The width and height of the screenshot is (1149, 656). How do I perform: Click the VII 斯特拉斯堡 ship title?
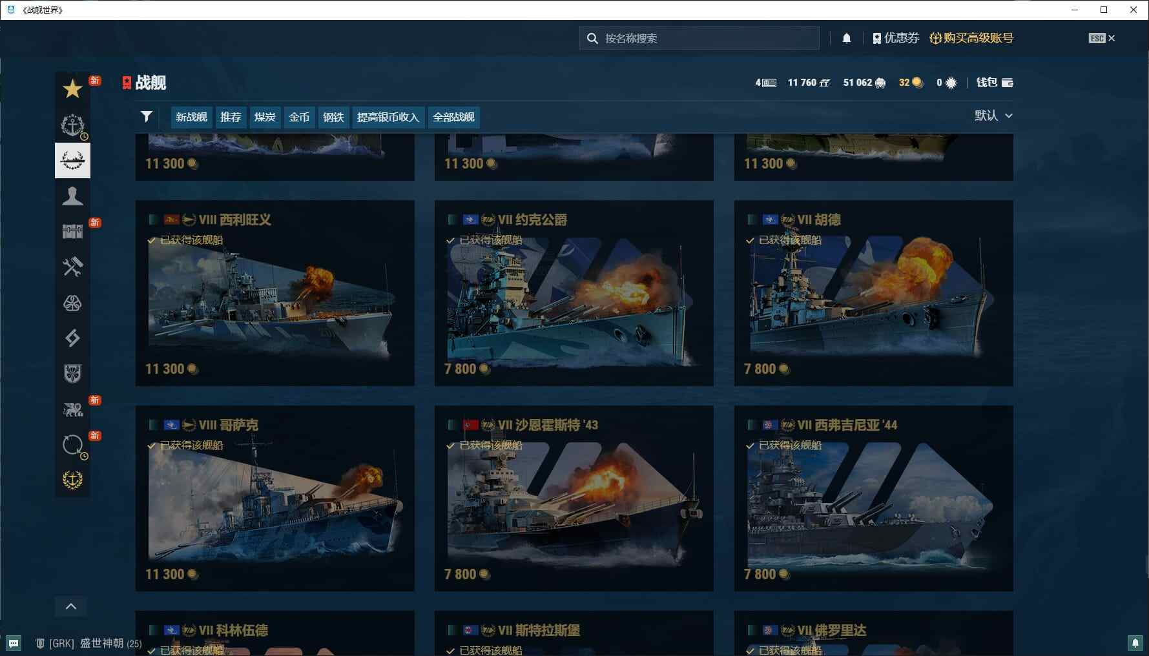[x=539, y=630]
